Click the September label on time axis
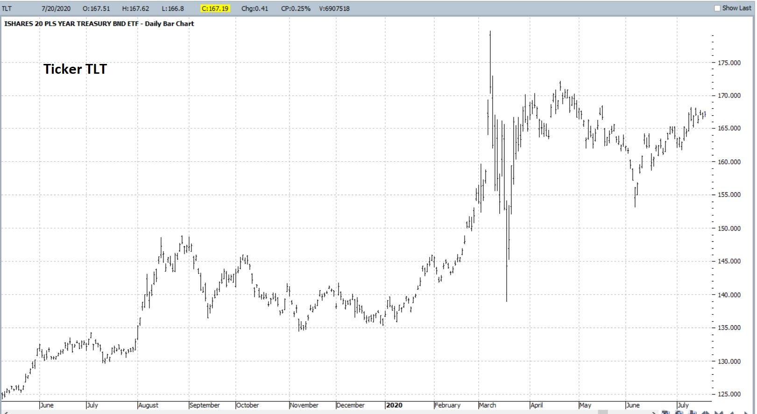This screenshot has width=757, height=414. click(x=205, y=405)
